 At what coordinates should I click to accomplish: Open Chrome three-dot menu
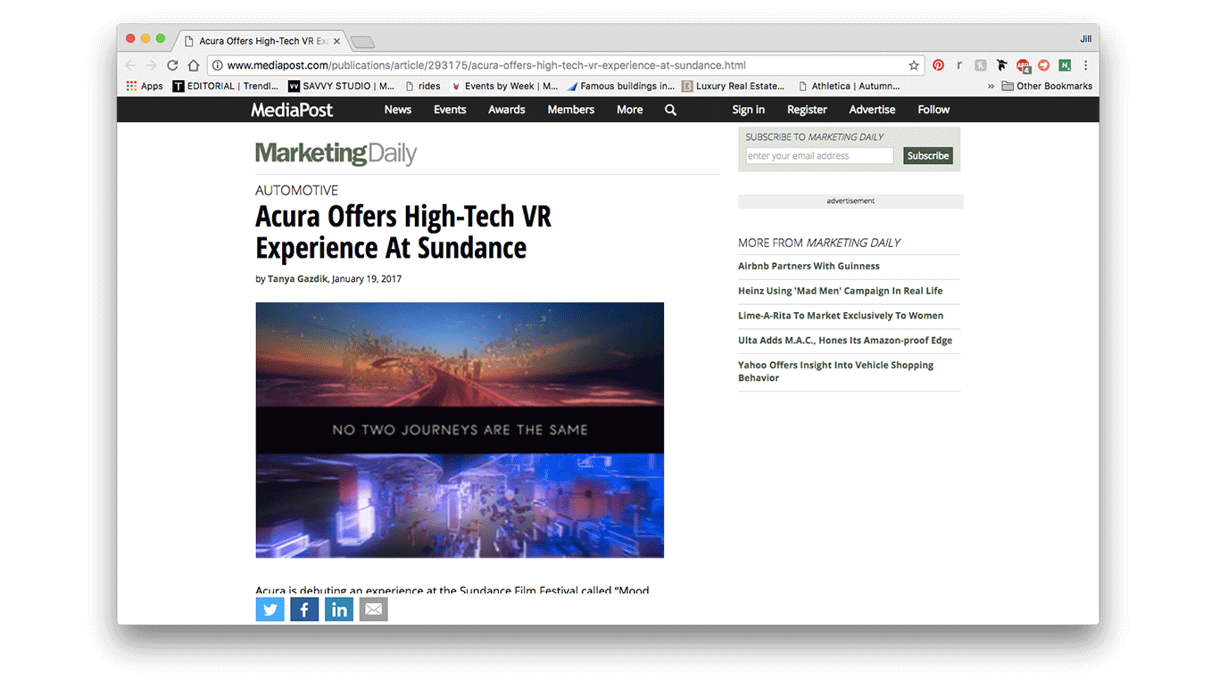[x=1086, y=65]
